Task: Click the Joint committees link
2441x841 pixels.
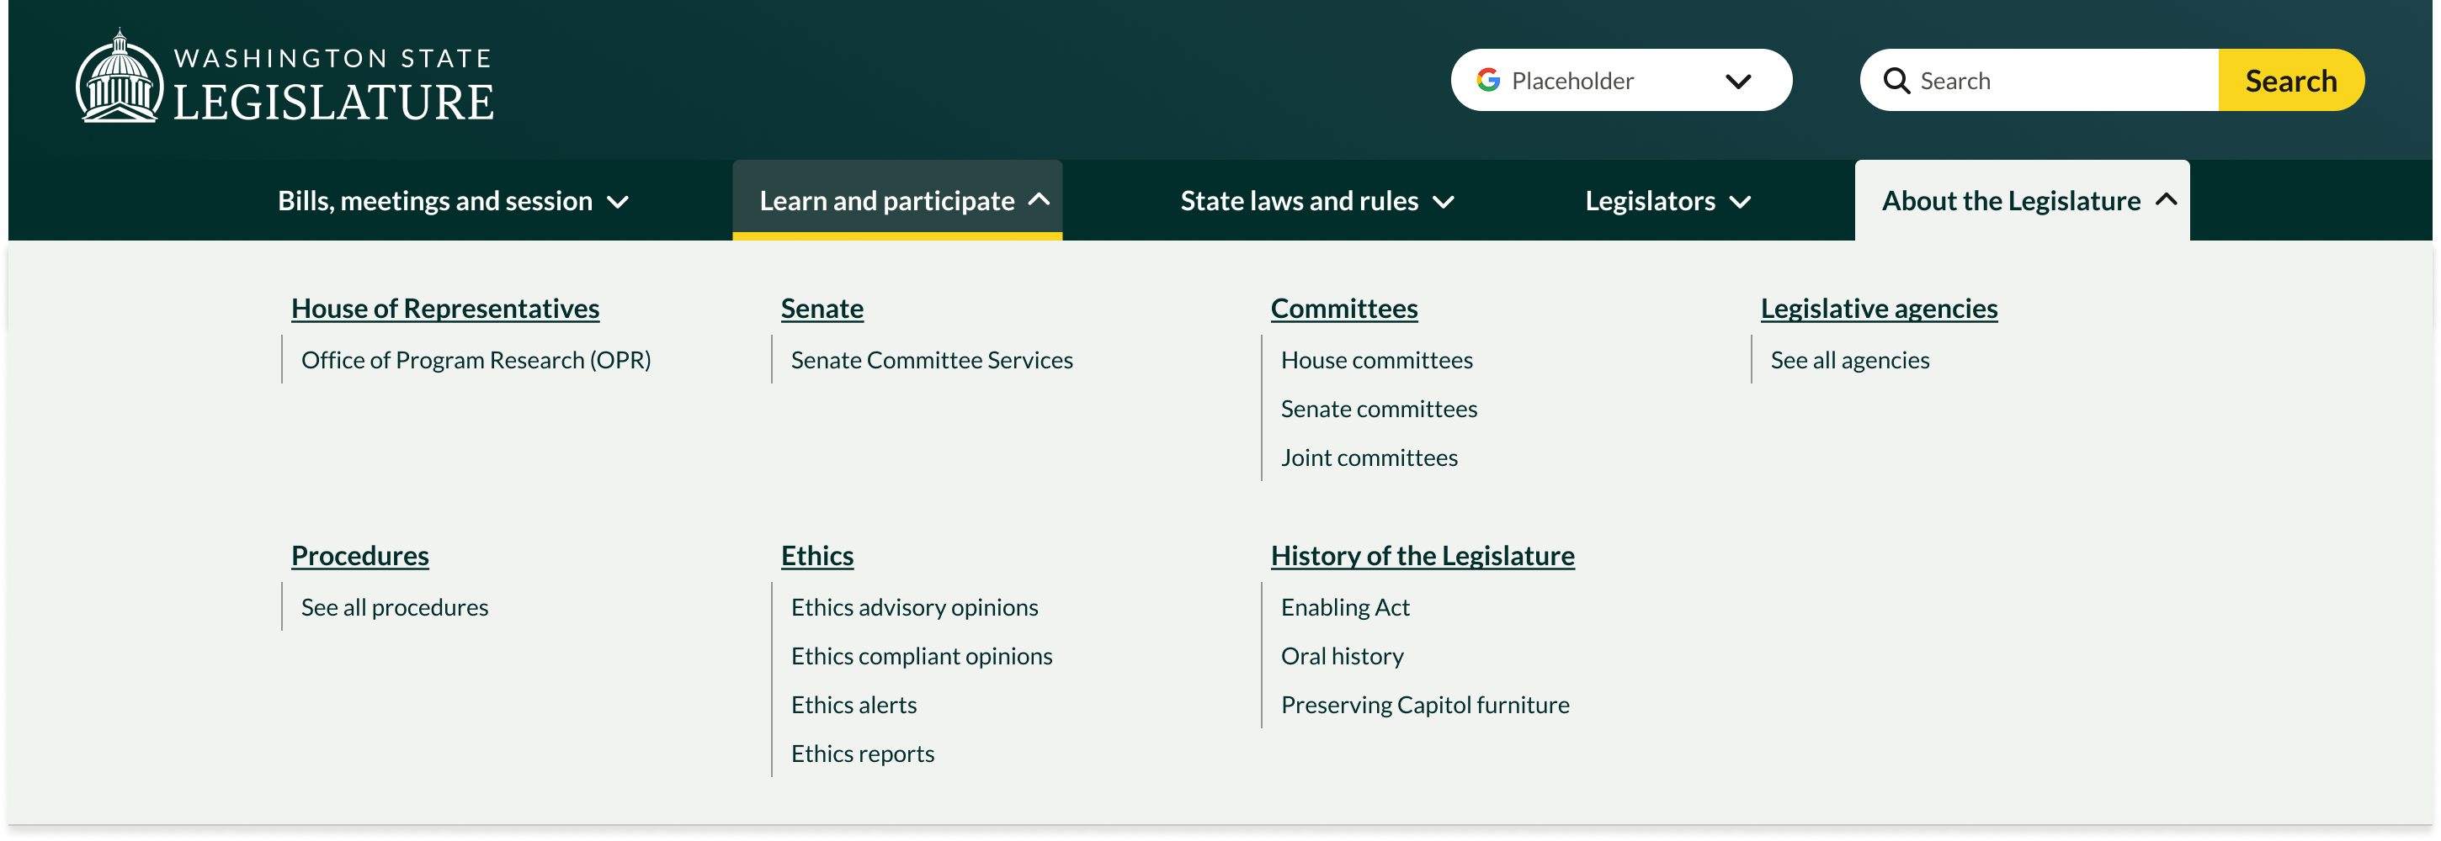Action: tap(1369, 457)
